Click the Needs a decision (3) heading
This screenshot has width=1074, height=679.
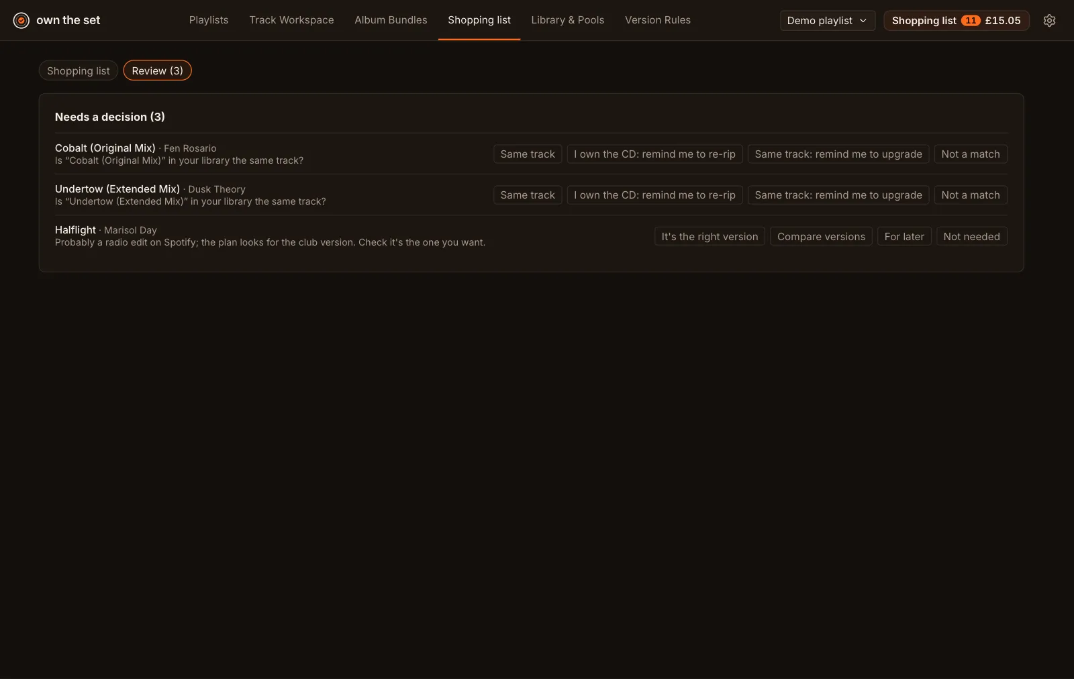pyautogui.click(x=110, y=117)
